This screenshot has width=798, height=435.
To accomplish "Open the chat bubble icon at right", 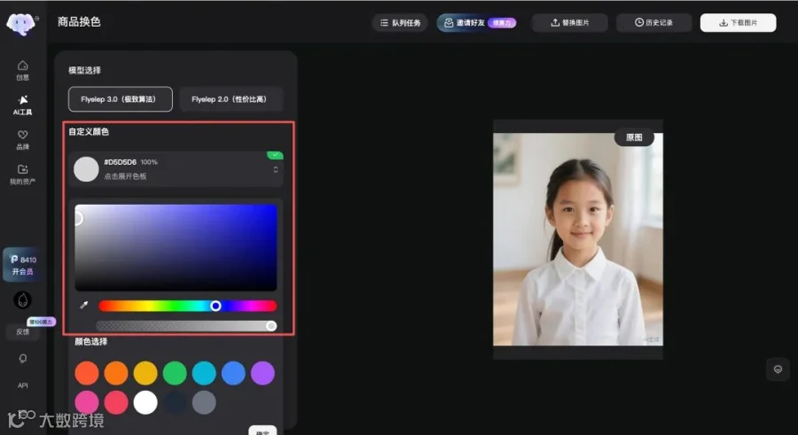I will (x=778, y=369).
